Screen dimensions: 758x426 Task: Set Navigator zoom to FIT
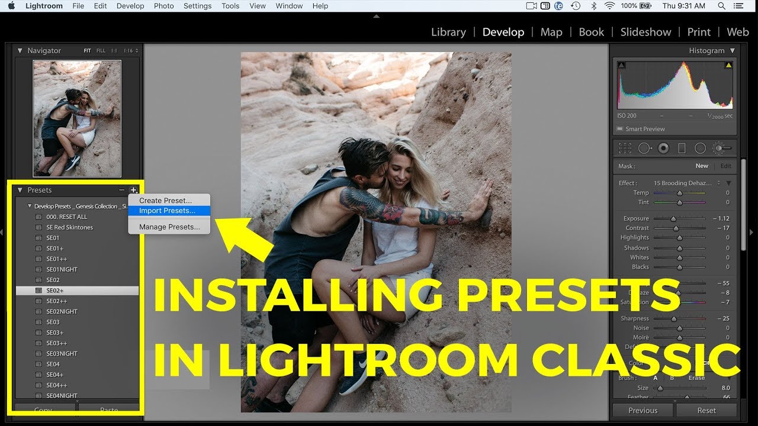[87, 51]
